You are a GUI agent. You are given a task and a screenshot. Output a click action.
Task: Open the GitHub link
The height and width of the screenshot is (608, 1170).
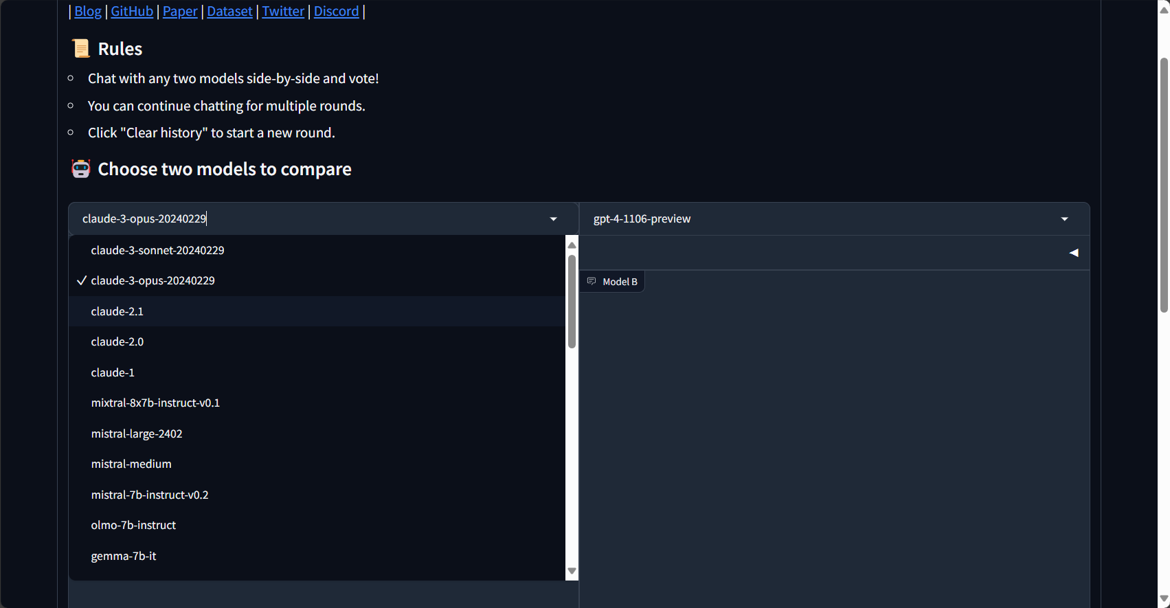coord(132,11)
